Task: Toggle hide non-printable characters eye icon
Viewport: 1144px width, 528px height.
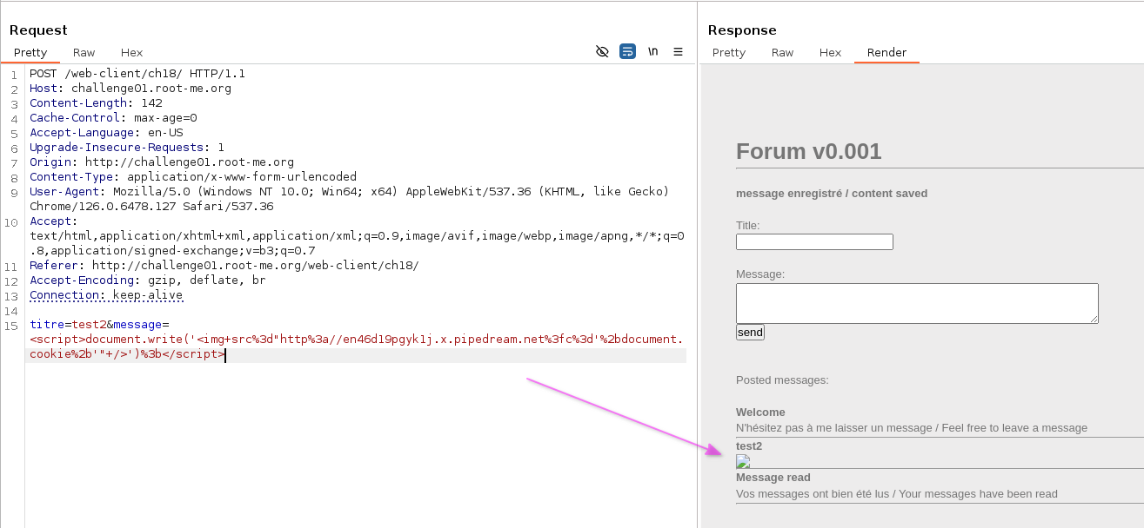Action: (602, 52)
